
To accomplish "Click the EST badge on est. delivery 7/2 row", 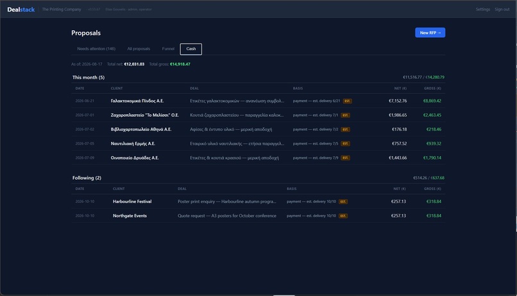I will click(345, 129).
